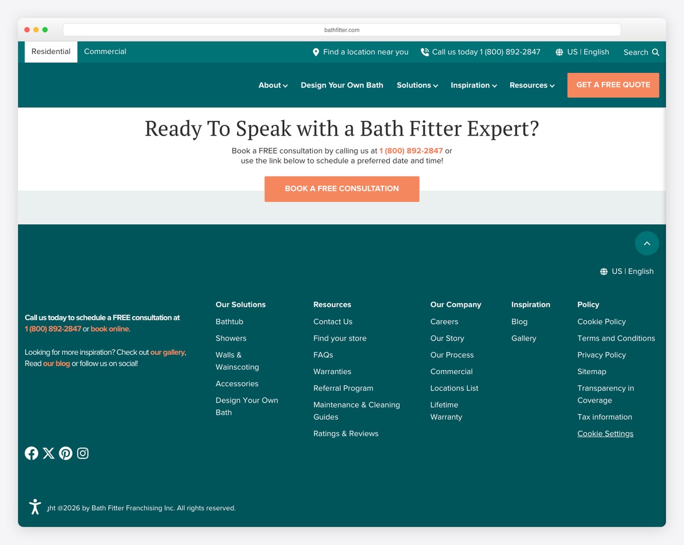Viewport: 684px width, 545px height.
Task: Open the Tax information link
Action: (605, 417)
